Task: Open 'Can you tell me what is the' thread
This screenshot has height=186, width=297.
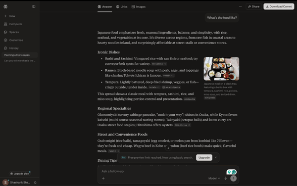Action: [x=19, y=61]
